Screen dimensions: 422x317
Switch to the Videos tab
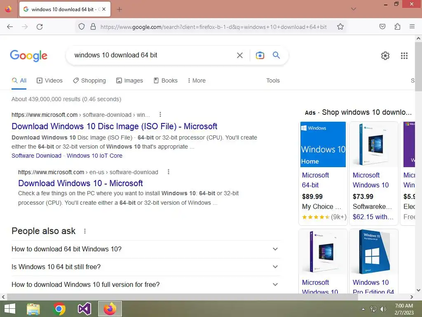pyautogui.click(x=49, y=80)
